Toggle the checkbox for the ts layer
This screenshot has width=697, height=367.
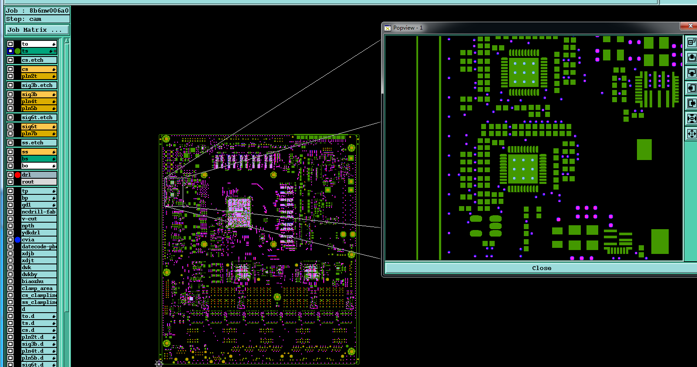[10, 51]
